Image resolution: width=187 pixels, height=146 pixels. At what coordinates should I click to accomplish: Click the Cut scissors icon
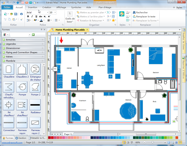tap(5, 19)
